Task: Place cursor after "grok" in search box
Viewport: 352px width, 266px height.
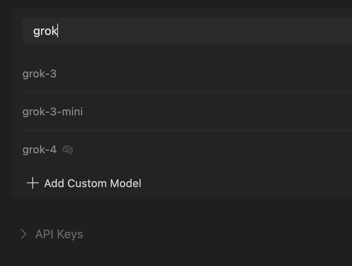Action: point(58,31)
